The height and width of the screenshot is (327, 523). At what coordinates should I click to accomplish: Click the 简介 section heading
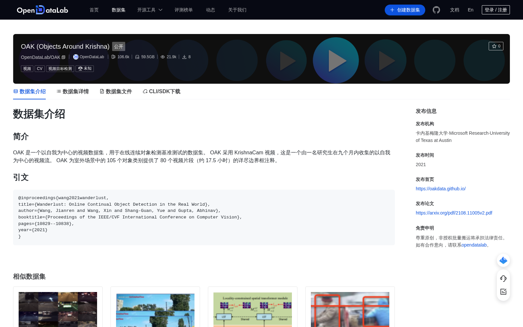(21, 136)
